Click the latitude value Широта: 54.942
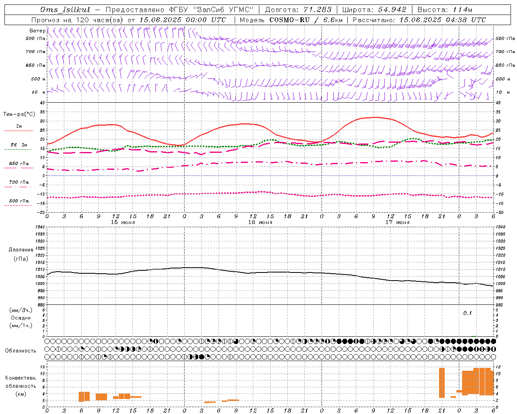The height and width of the screenshot is (414, 517). click(x=374, y=10)
